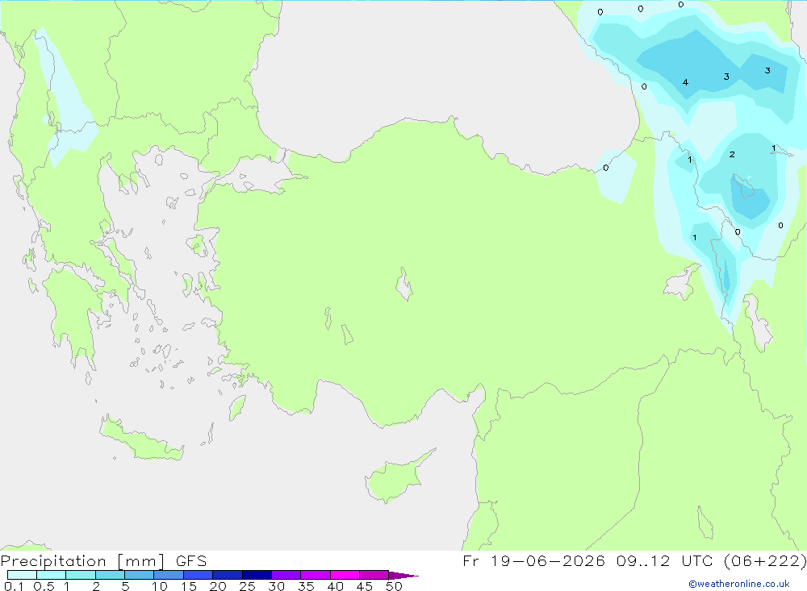
Task: Click the legend tick label '50'
Action: [x=394, y=586]
